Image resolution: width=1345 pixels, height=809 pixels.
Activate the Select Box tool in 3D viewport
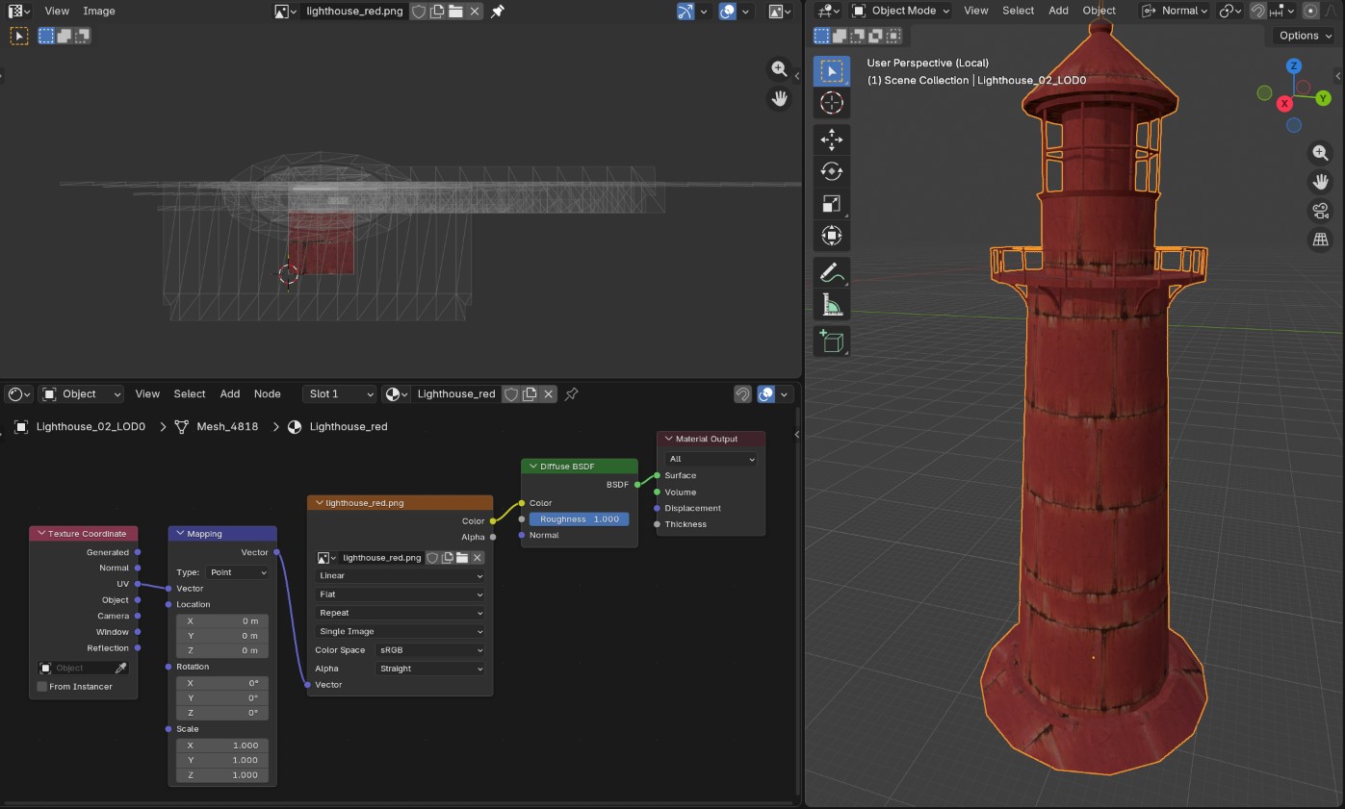832,71
